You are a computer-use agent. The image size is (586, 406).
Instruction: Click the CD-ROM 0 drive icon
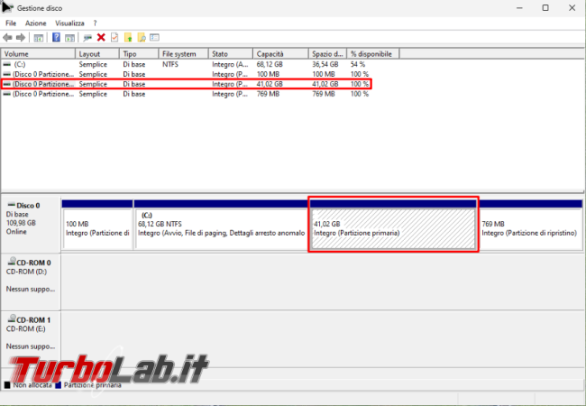[x=12, y=261]
